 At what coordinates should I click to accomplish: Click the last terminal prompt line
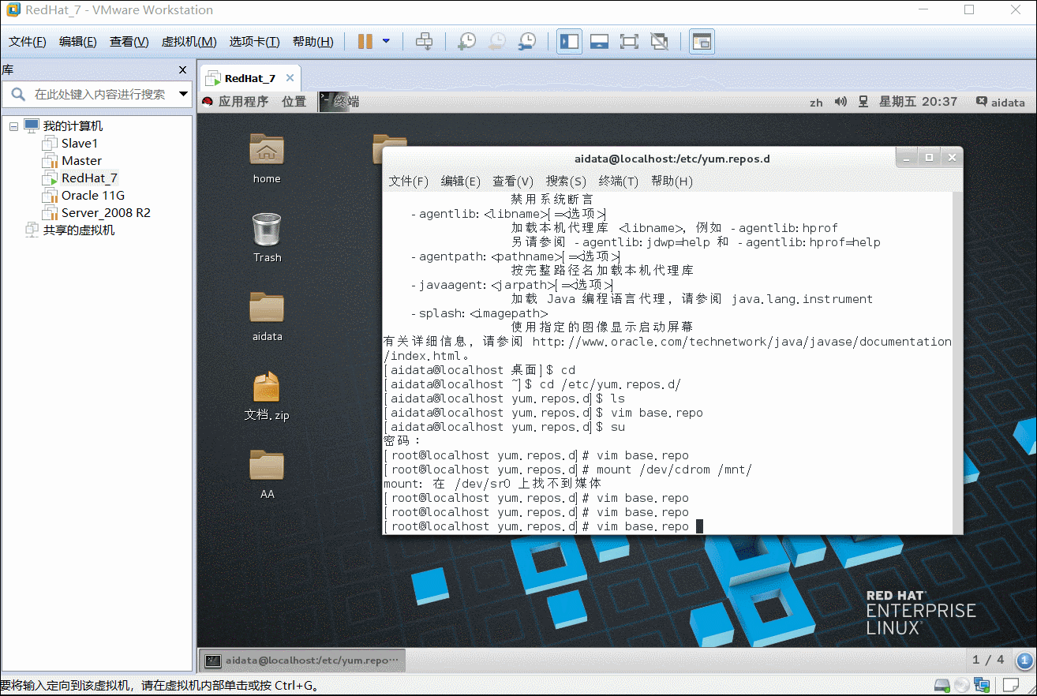pos(543,526)
